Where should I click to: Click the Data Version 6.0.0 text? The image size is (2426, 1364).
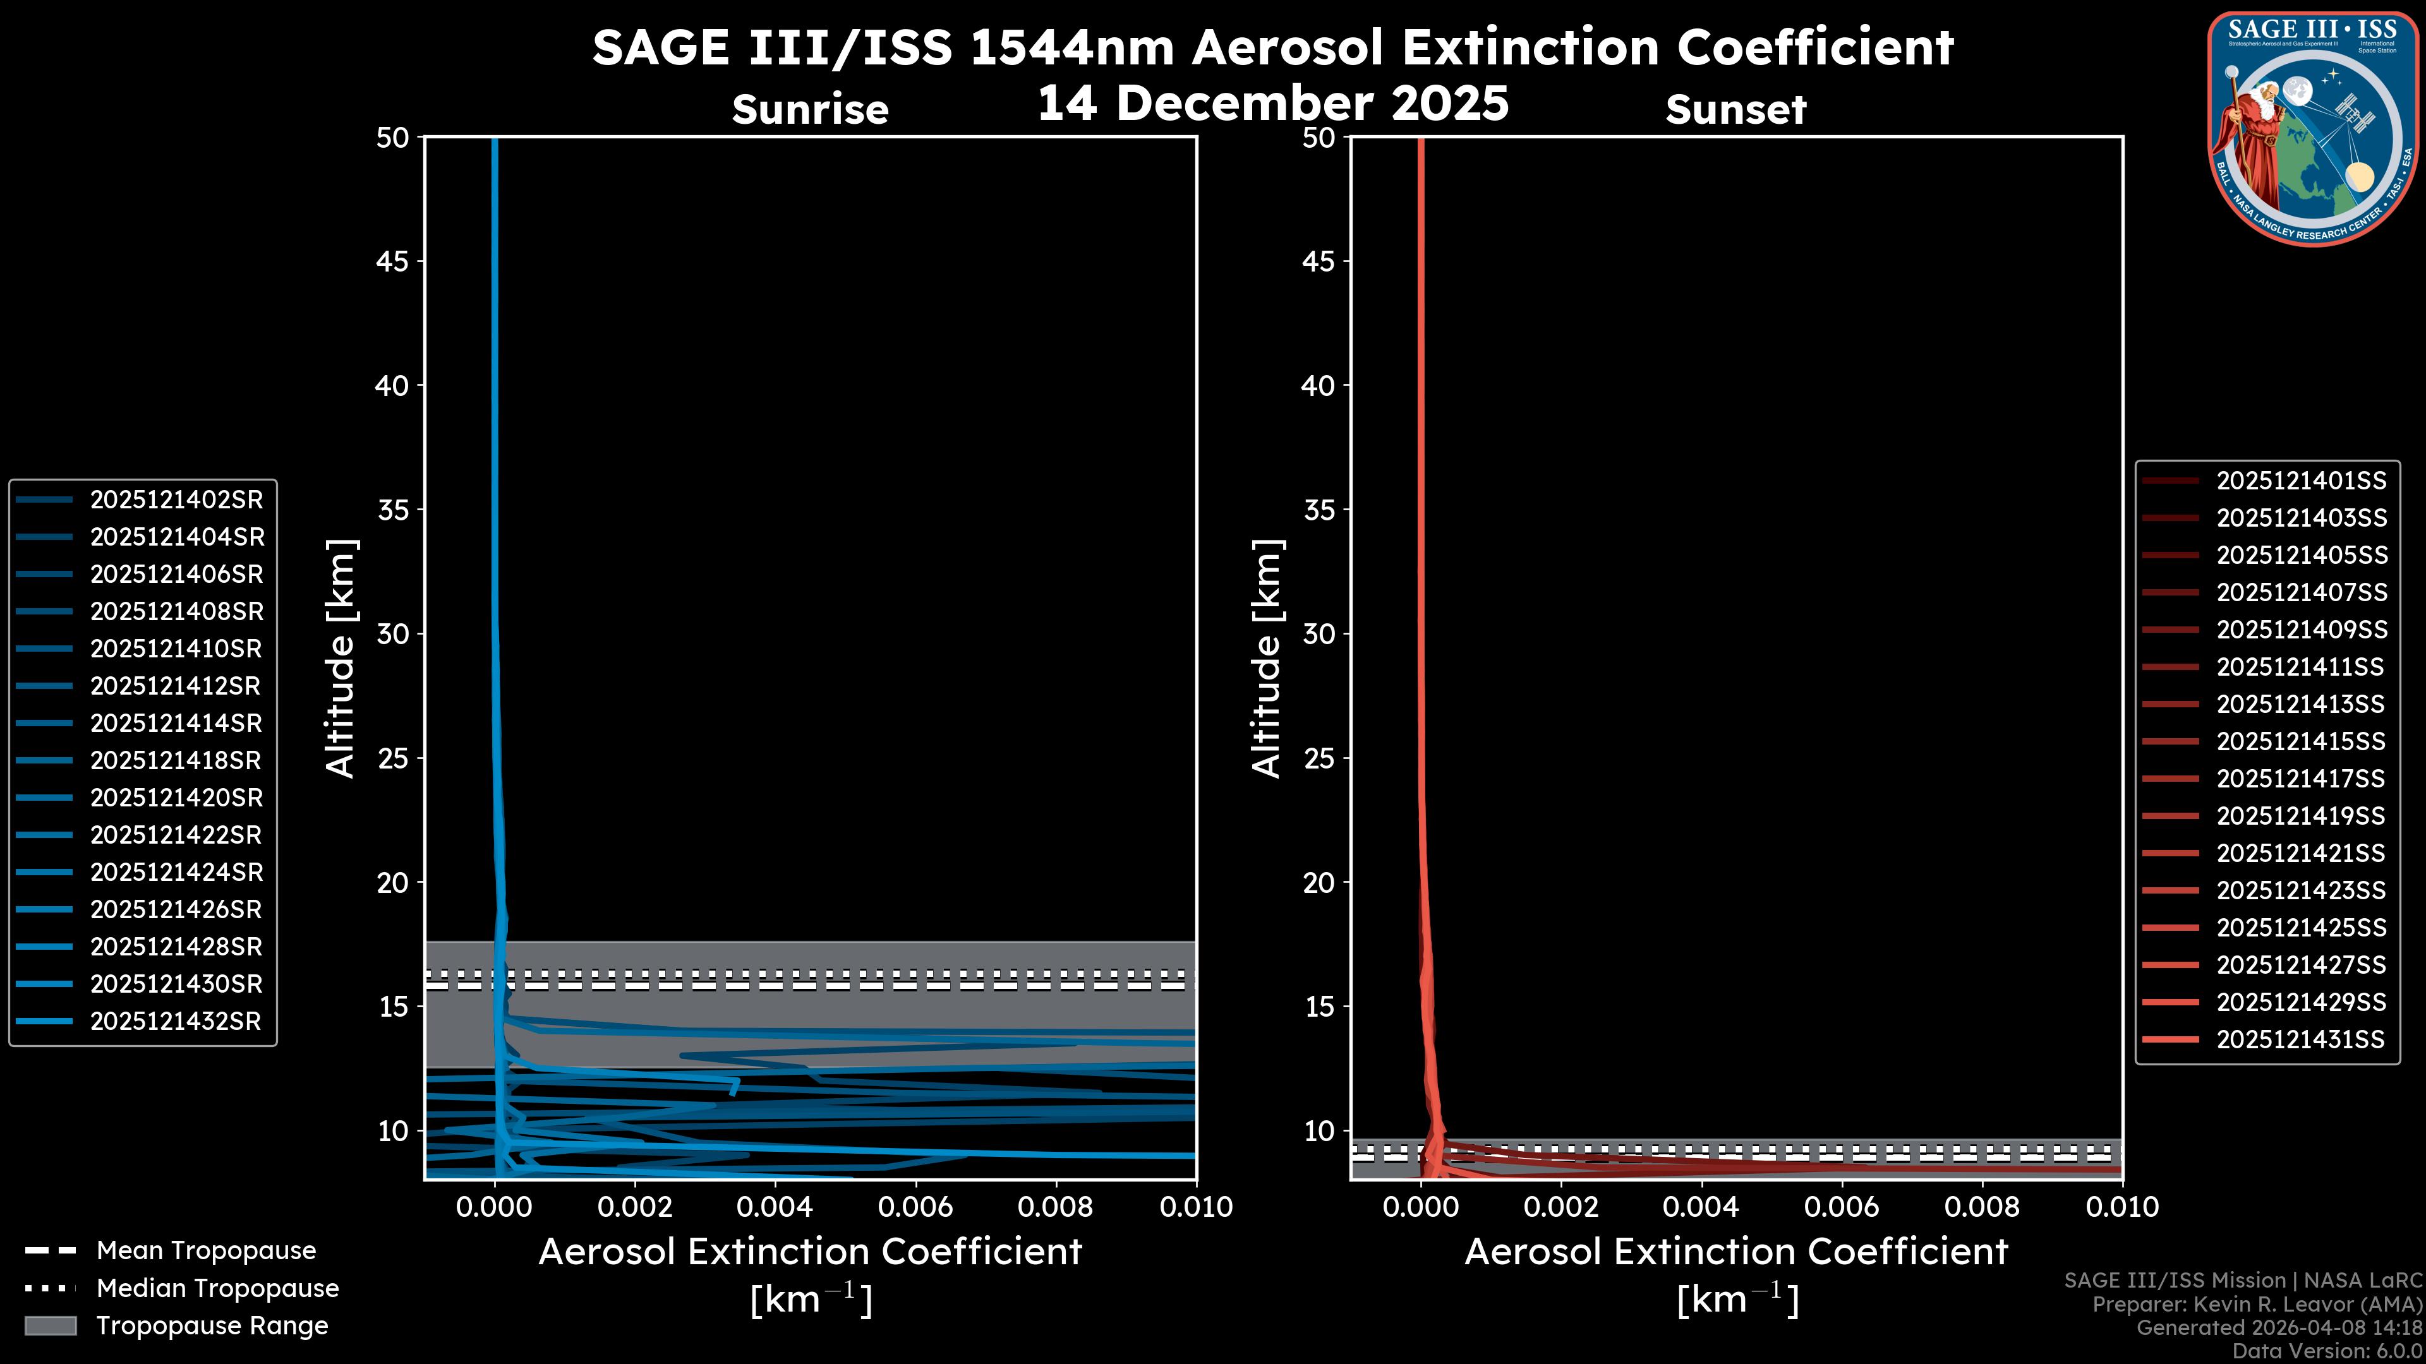(2326, 1351)
